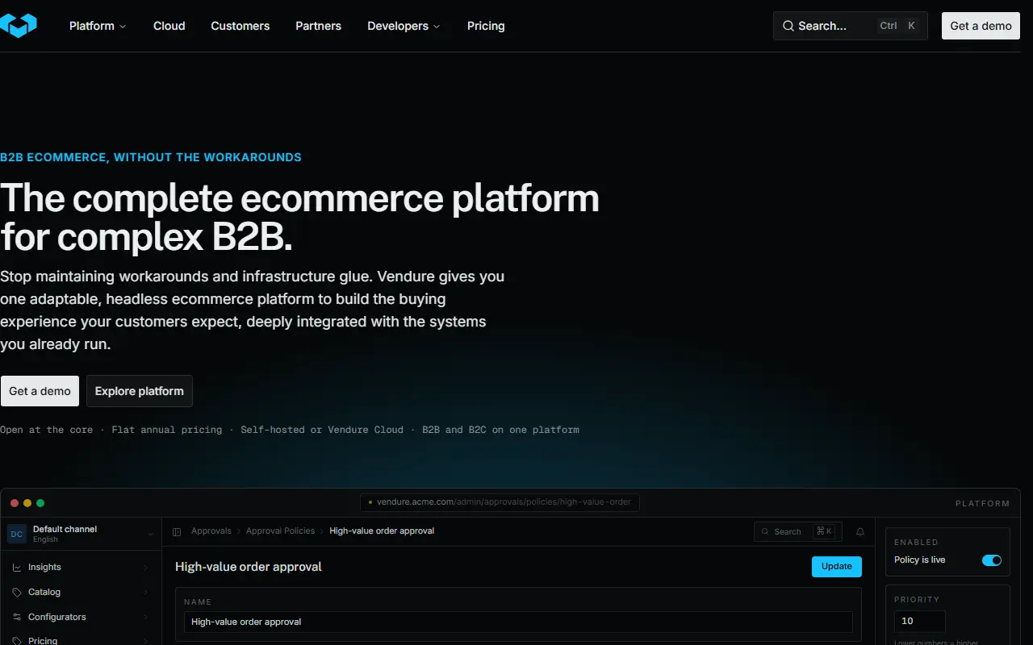The width and height of the screenshot is (1033, 645).
Task: Click the Vendure logo icon
Action: pyautogui.click(x=18, y=25)
